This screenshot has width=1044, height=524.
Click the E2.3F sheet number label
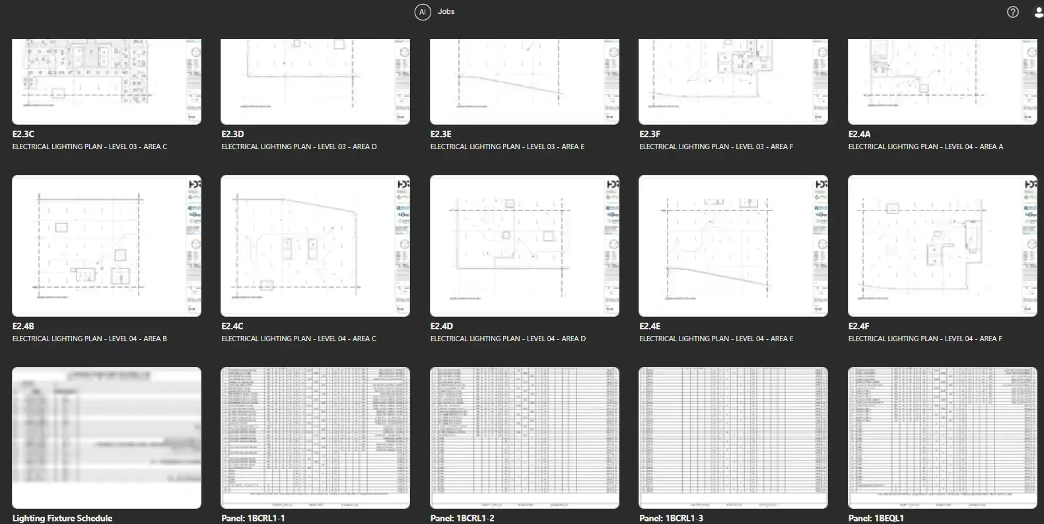(x=650, y=134)
